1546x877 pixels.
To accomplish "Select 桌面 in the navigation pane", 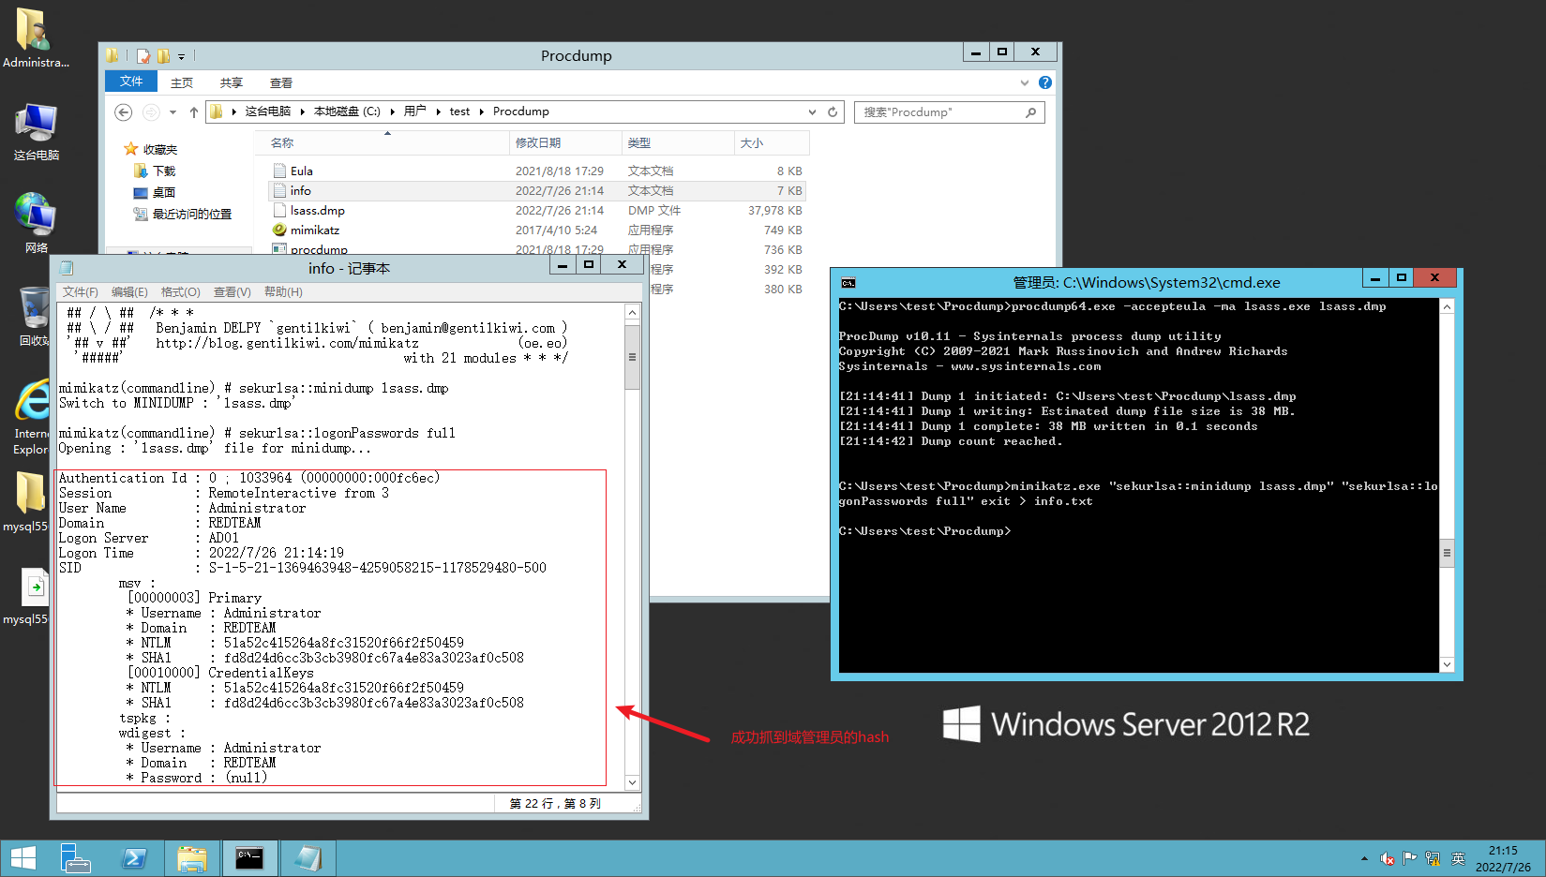I will [155, 192].
